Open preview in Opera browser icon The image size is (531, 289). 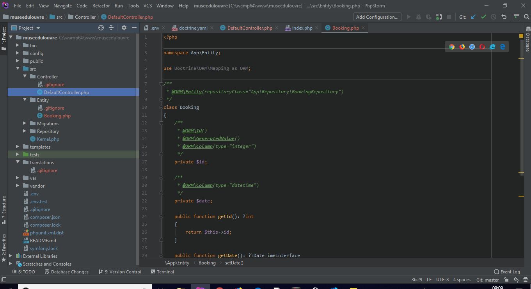482,47
